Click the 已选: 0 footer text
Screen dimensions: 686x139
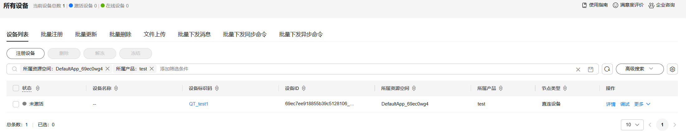click(x=46, y=125)
